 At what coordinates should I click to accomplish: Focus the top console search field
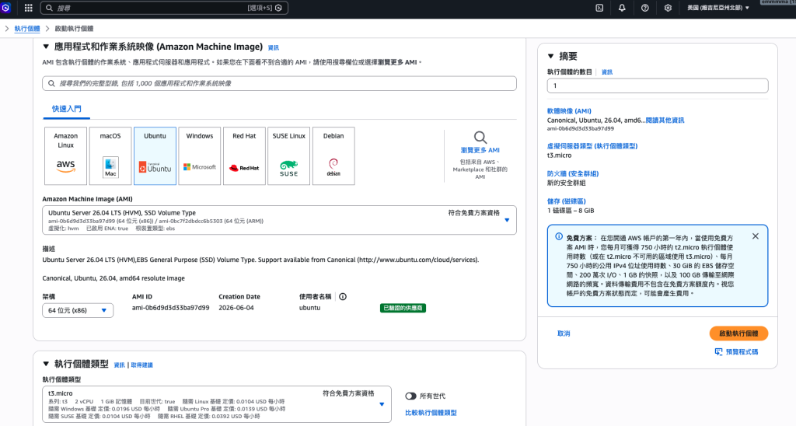coord(164,8)
